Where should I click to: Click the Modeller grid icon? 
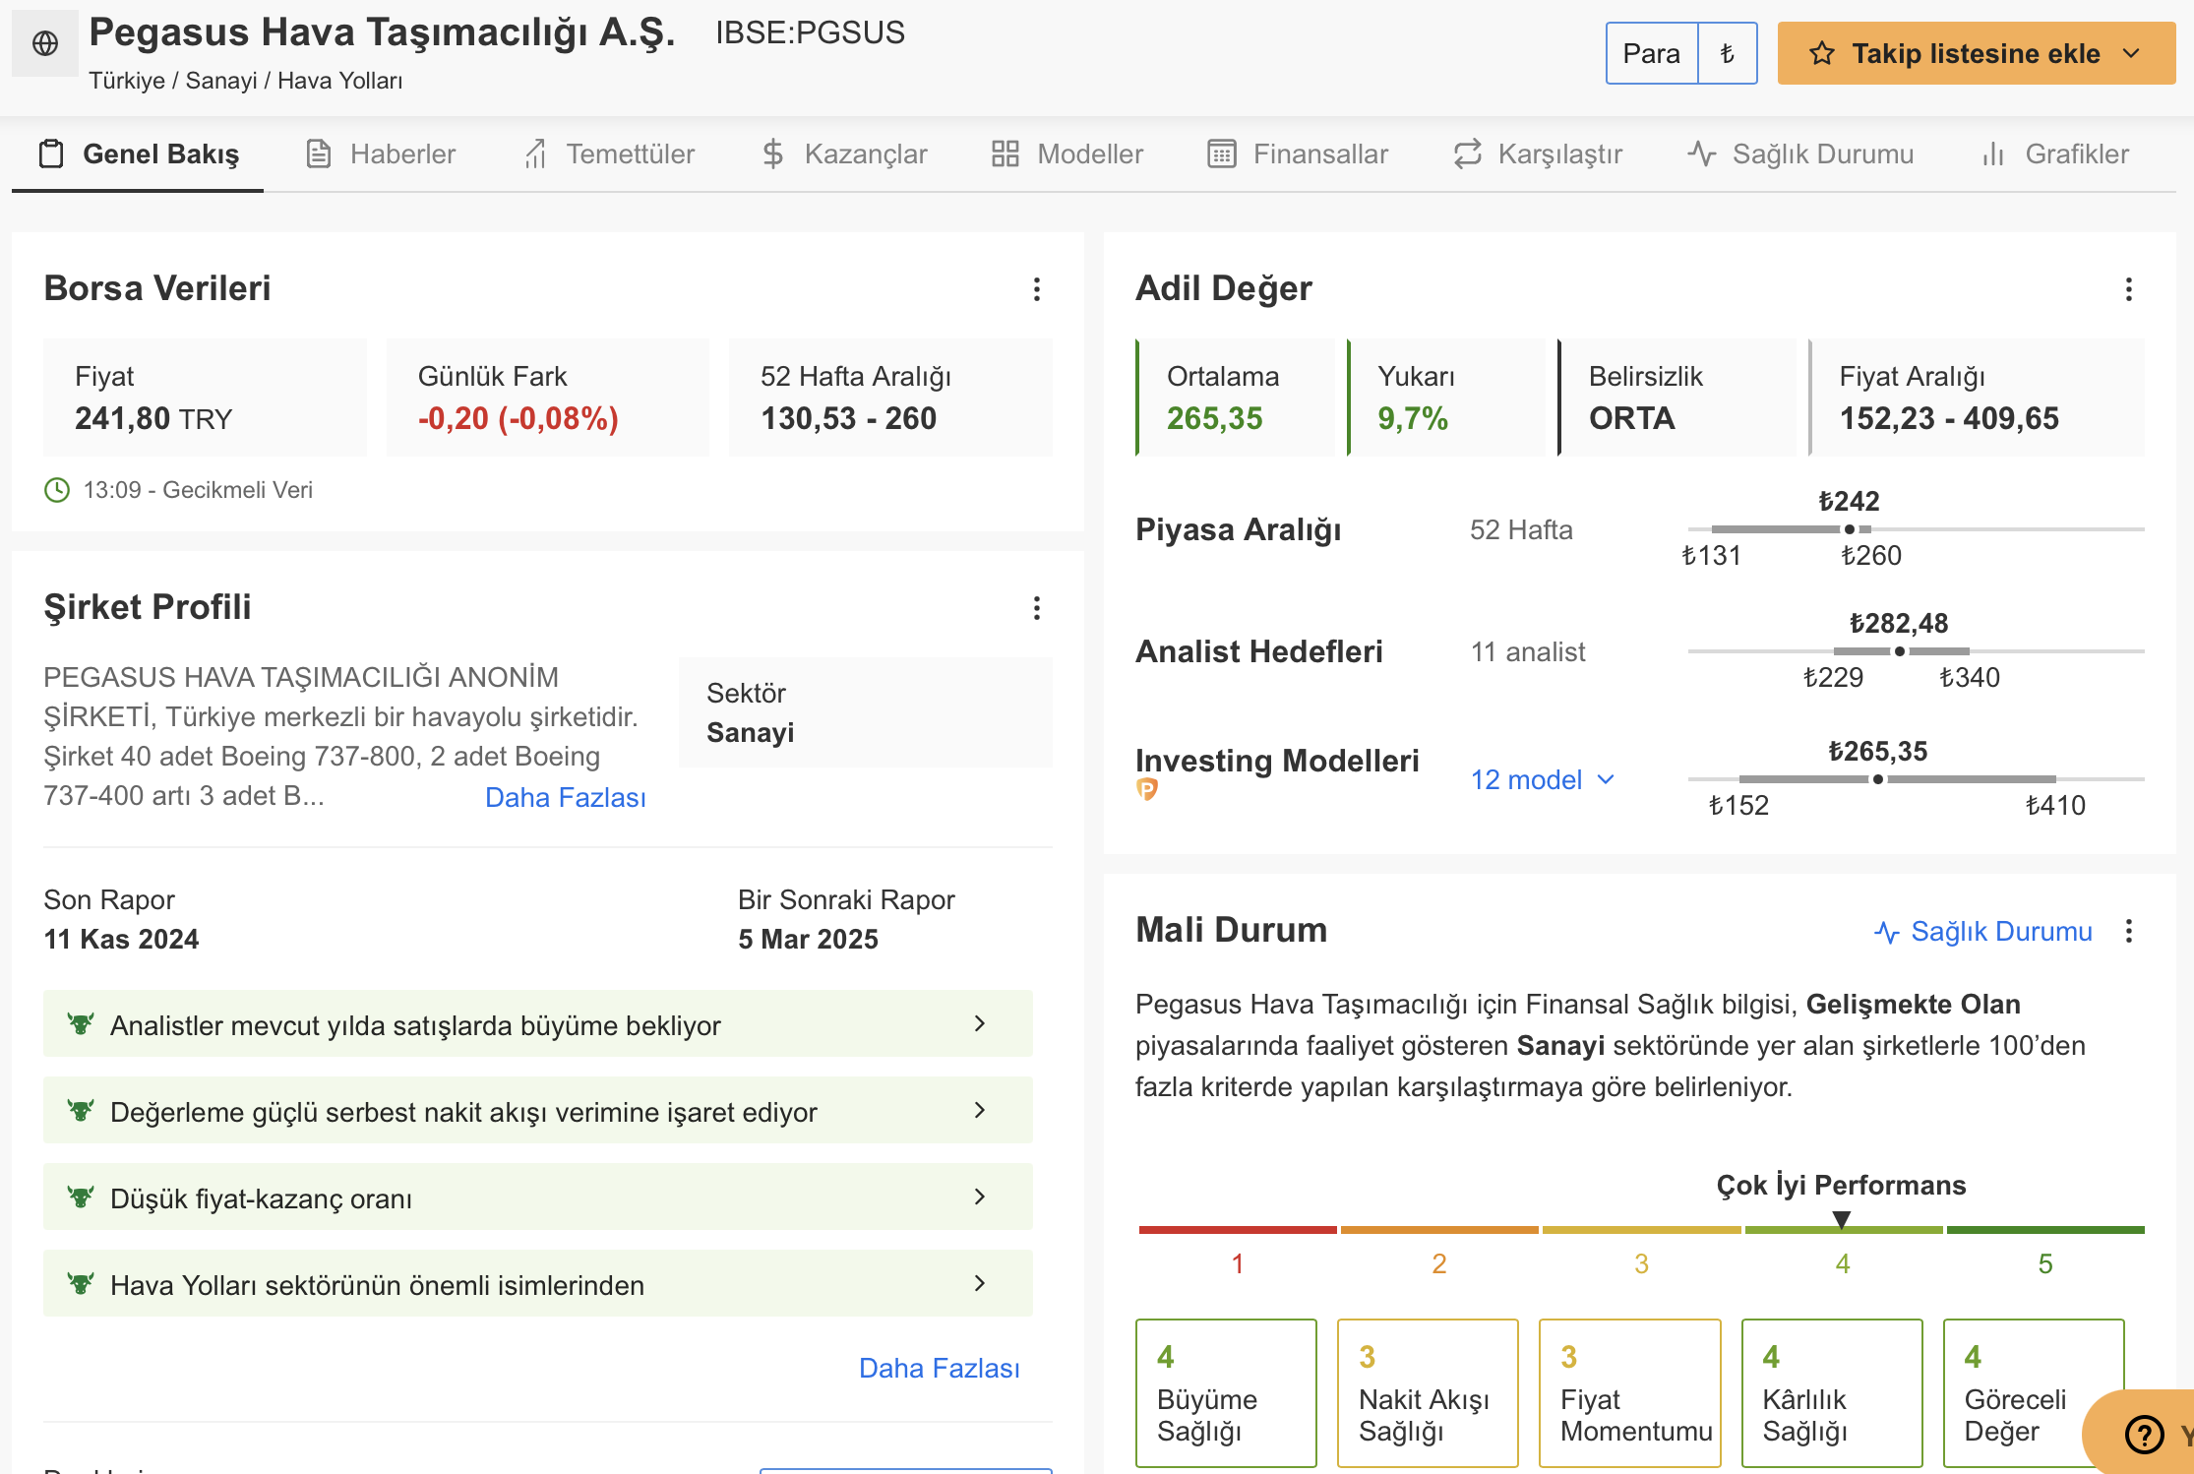1005,154
